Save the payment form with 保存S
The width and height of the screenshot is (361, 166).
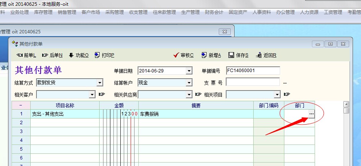tap(238, 55)
